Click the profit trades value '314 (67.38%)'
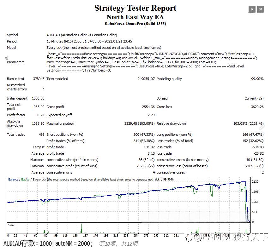Screen dimensions: 271x252 tap(144, 141)
